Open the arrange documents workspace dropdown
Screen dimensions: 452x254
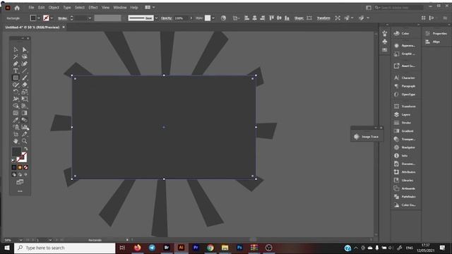pos(150,8)
